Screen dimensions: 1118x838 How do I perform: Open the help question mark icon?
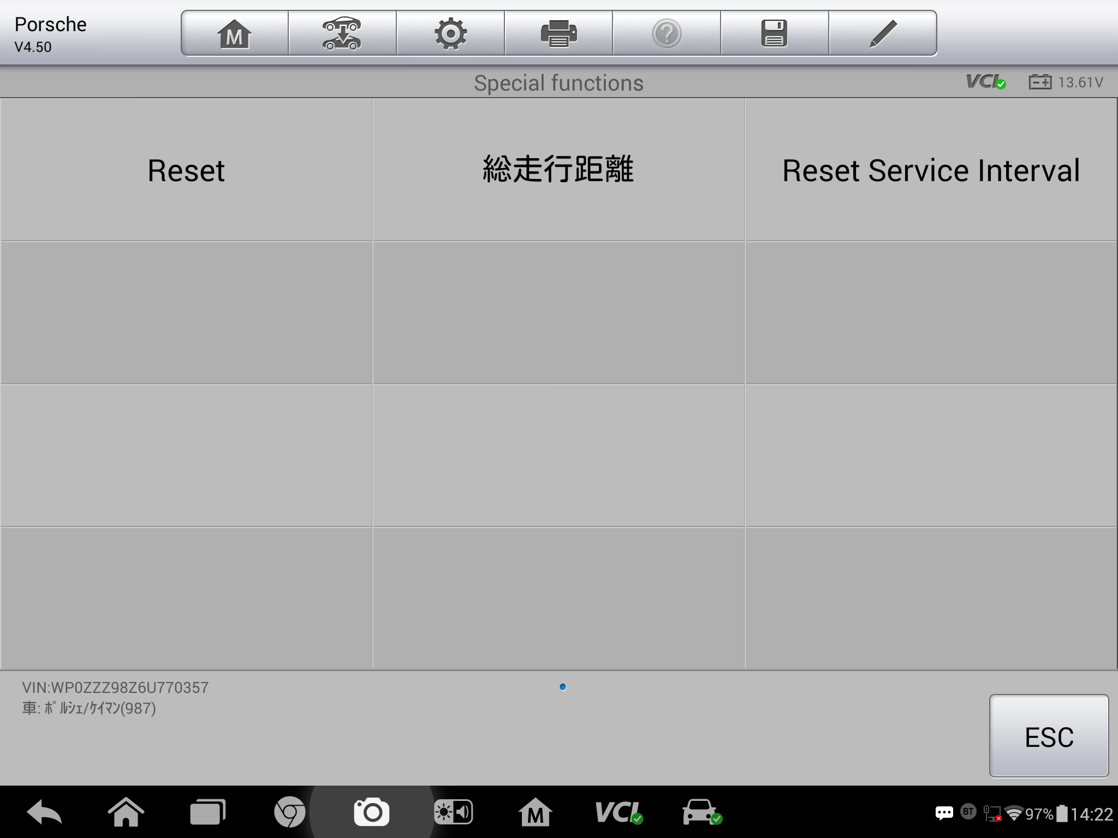coord(667,34)
